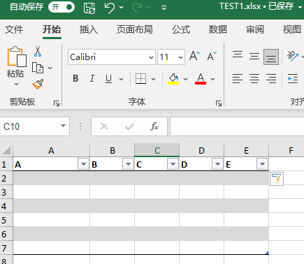
Task: Open the 文件 tab
Action: point(14,29)
